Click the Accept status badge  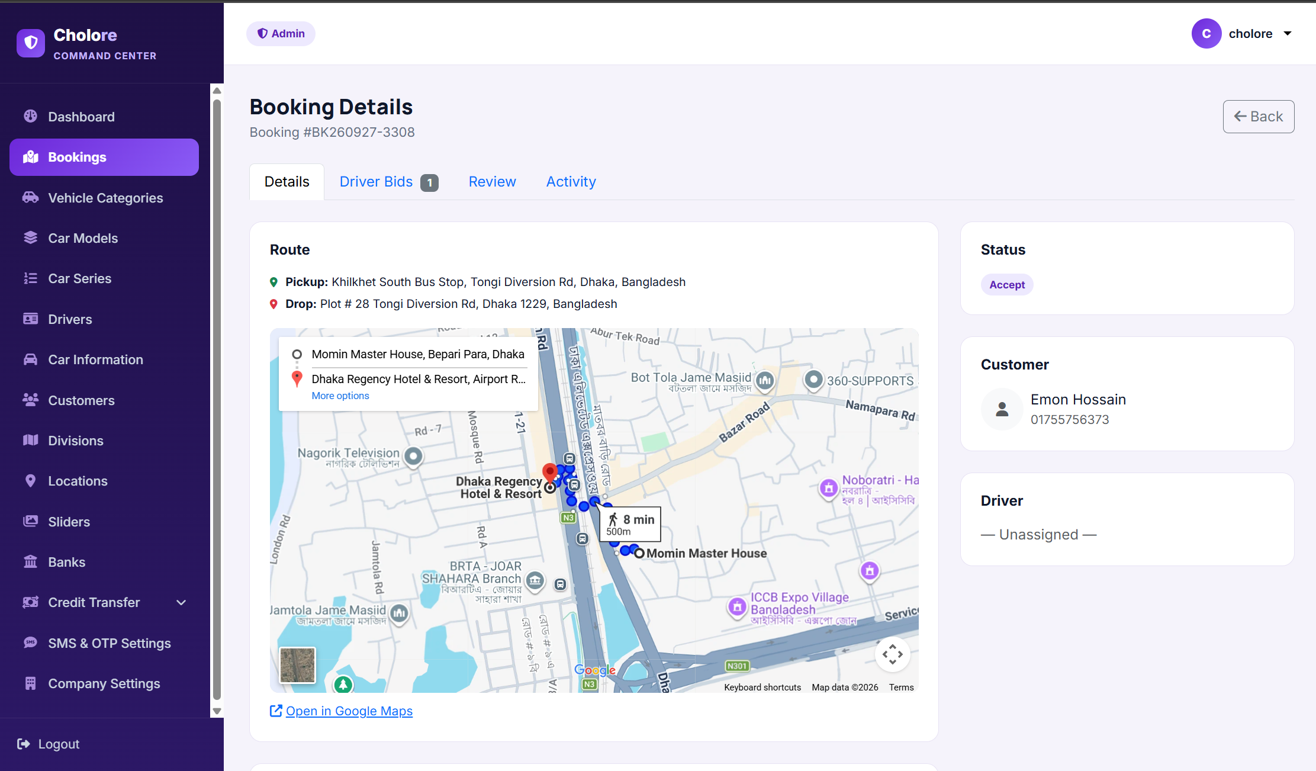1007,285
